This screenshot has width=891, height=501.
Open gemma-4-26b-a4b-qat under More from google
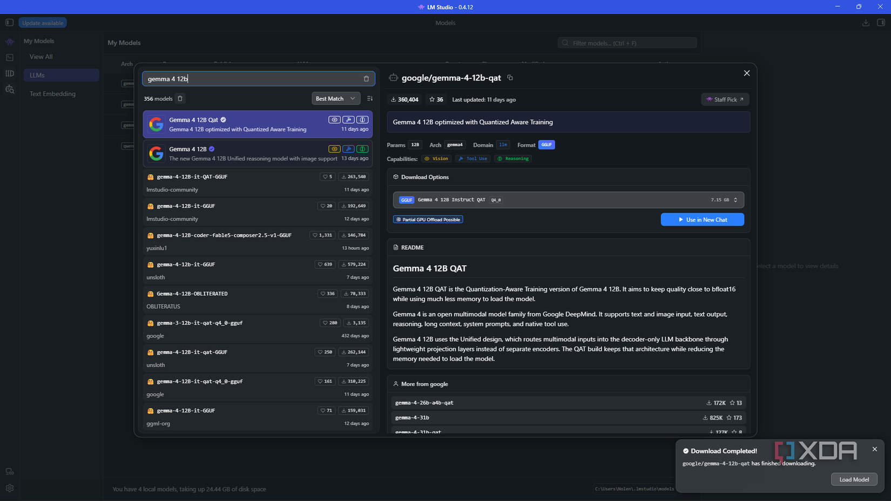point(569,403)
